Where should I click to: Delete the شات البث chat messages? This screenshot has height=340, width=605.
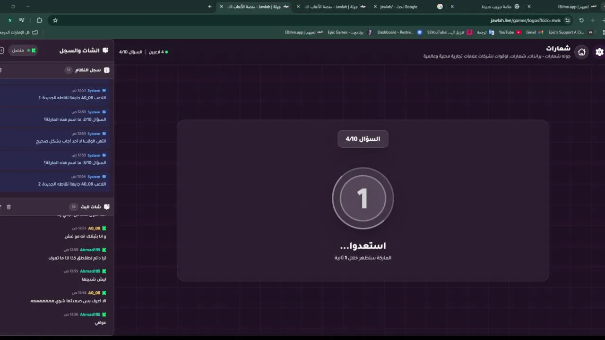coord(9,207)
